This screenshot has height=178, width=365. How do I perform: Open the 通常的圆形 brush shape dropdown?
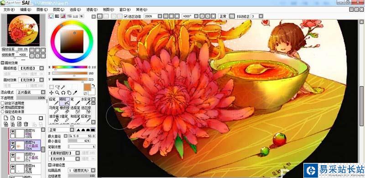pos(78,153)
